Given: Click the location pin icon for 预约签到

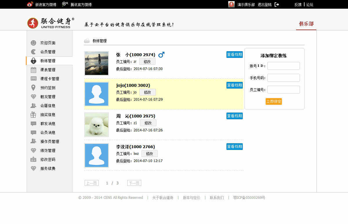Looking at the screenshot, I should 34,88.
